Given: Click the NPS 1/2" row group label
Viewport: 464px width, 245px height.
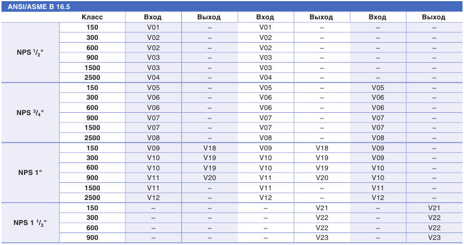Looking at the screenshot, I should (30, 52).
